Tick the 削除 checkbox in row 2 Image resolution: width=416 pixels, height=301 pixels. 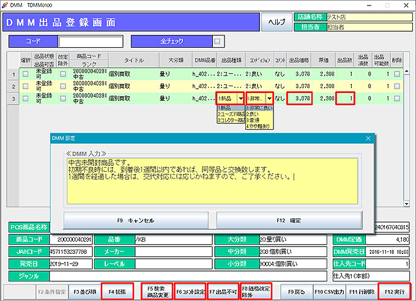tap(398, 86)
